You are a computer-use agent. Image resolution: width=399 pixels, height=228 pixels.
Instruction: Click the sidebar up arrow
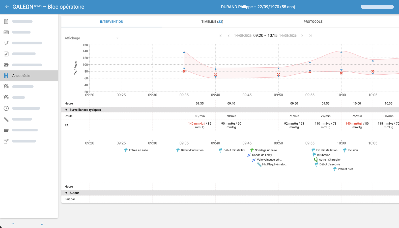point(13,224)
